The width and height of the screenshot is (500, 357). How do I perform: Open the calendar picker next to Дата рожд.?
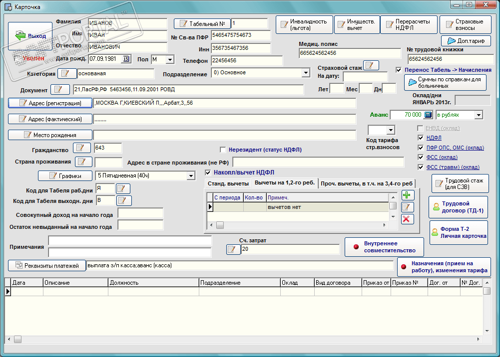(x=126, y=59)
